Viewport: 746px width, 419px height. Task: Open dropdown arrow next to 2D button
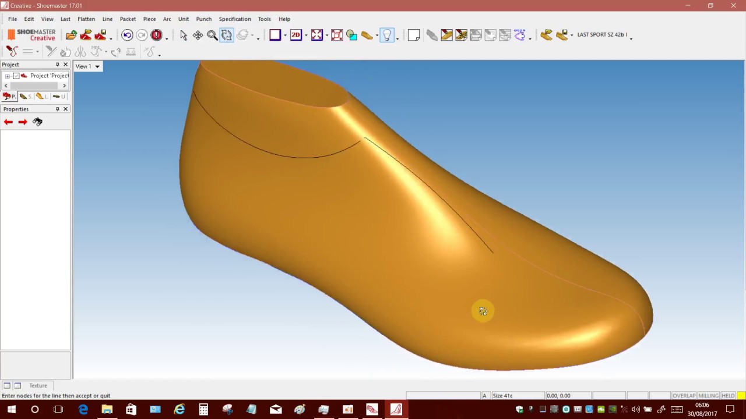(x=306, y=35)
